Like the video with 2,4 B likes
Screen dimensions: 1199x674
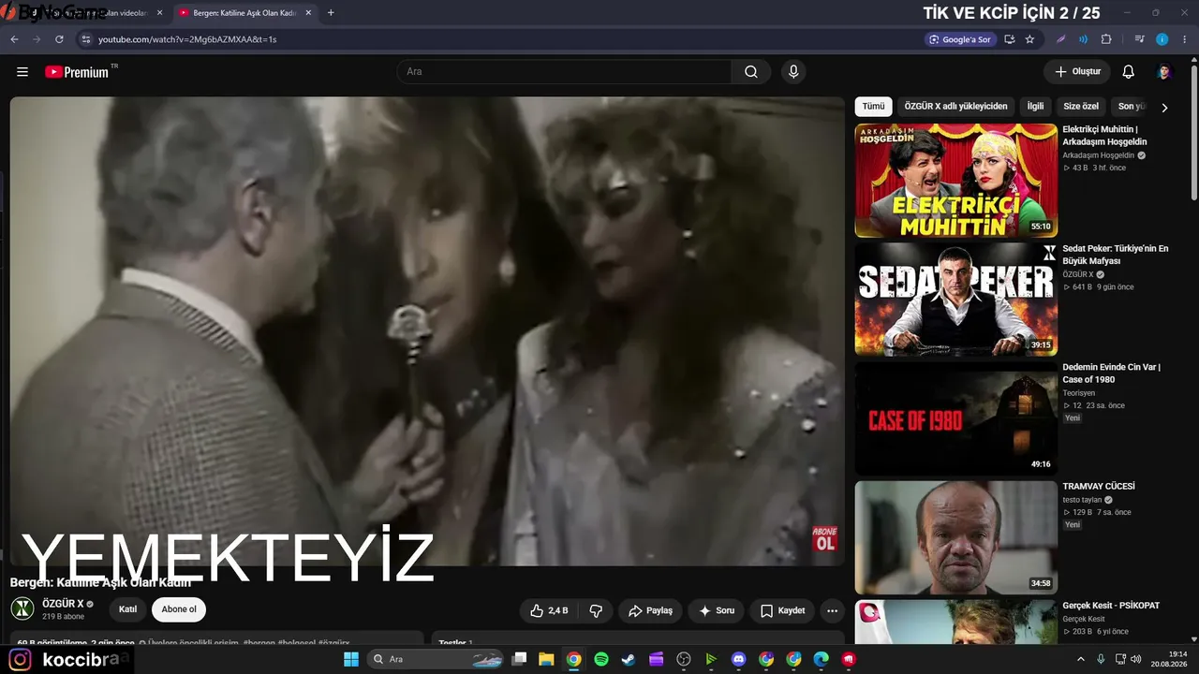[549, 610]
